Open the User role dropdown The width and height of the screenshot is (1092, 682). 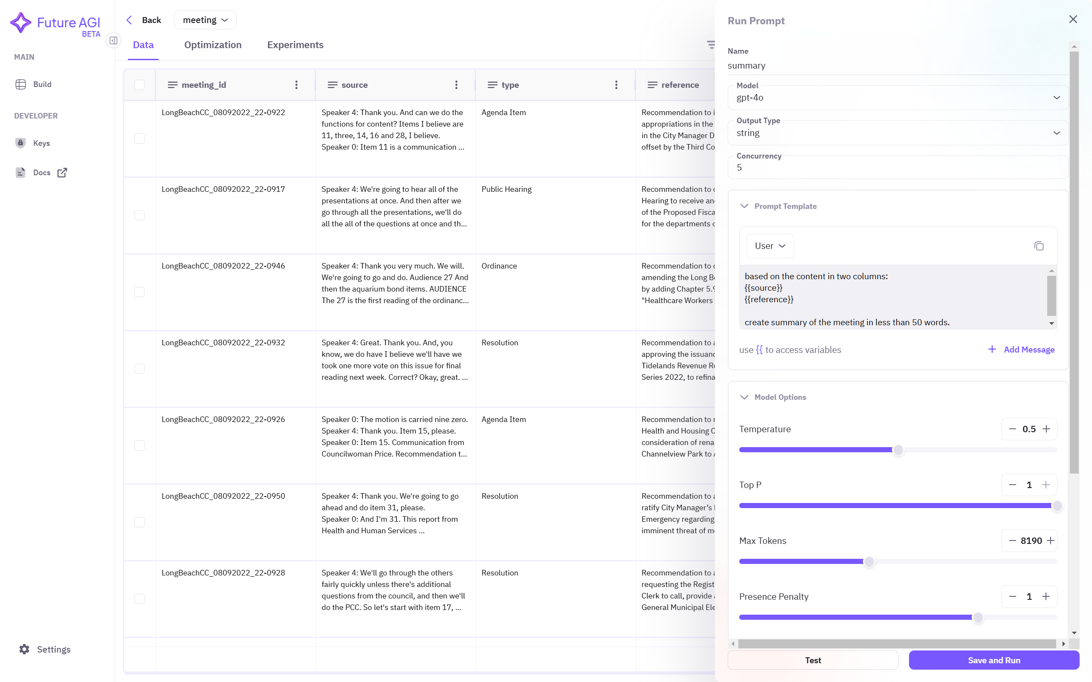tap(770, 246)
